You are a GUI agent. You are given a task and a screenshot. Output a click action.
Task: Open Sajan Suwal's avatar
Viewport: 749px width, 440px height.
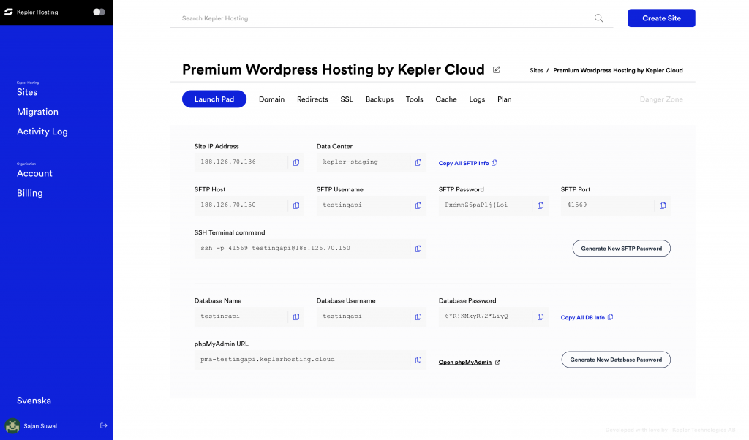tap(12, 425)
